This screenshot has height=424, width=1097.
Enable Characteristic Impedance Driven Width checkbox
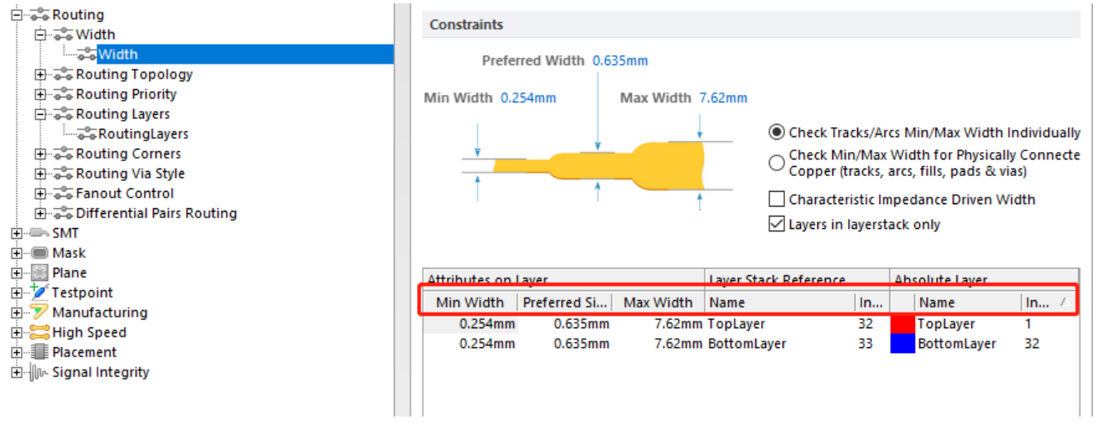(777, 199)
